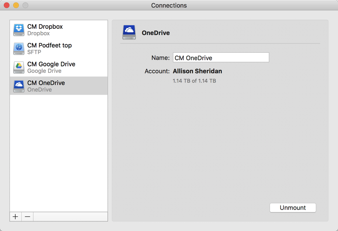Select the CM OneDrive connection
This screenshot has width=338, height=231.
(x=59, y=86)
